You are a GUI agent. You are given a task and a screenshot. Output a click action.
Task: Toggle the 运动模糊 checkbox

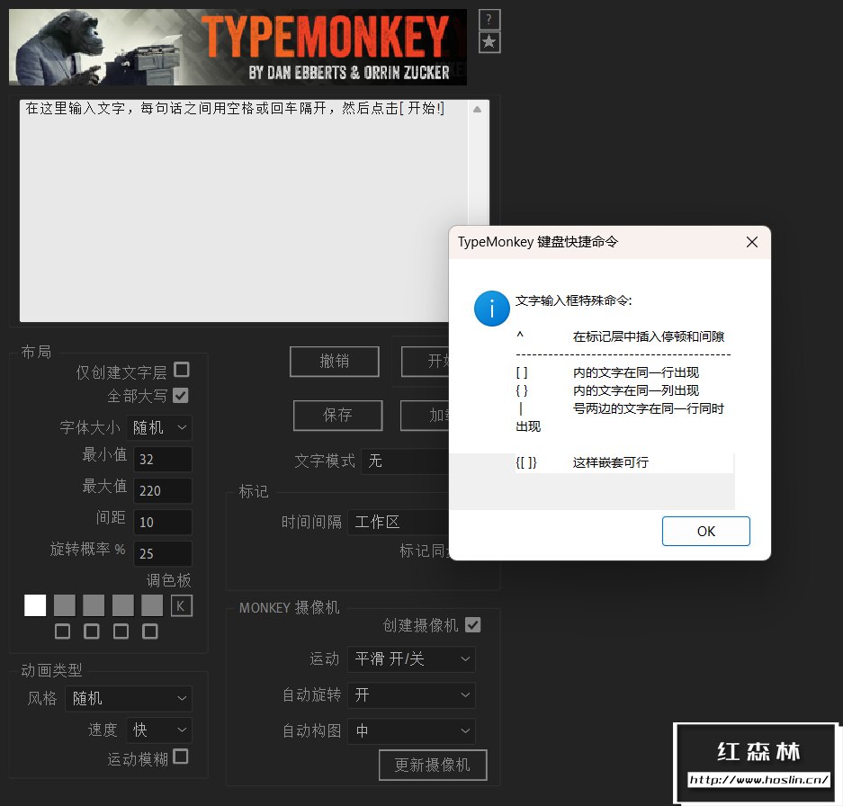tap(181, 757)
